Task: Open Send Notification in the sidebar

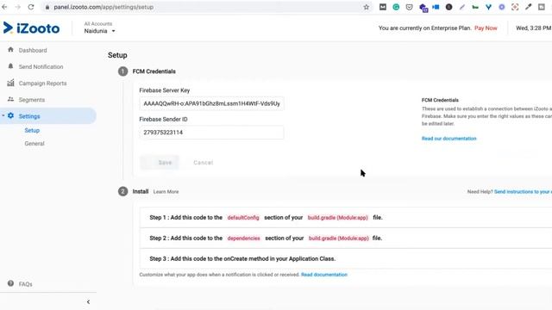Action: tap(41, 67)
